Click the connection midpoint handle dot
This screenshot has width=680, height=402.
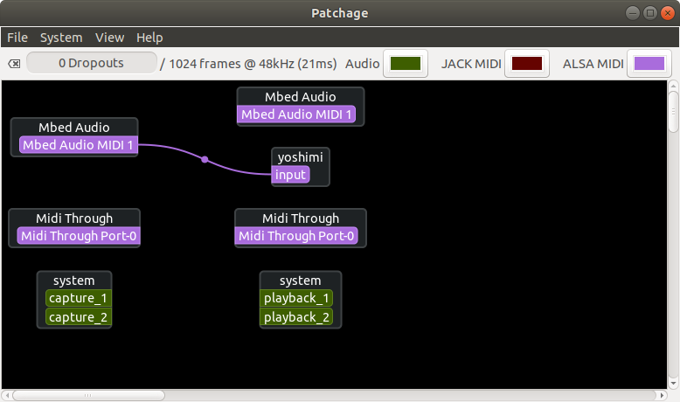[x=205, y=159]
